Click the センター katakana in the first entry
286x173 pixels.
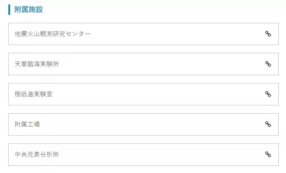pyautogui.click(x=78, y=34)
